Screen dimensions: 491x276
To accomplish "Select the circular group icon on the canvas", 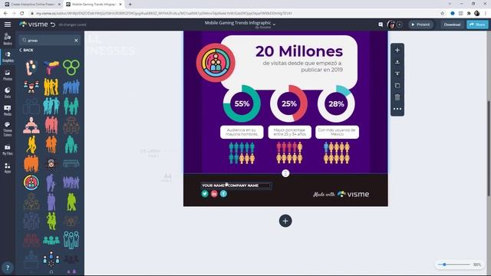I will point(216,63).
